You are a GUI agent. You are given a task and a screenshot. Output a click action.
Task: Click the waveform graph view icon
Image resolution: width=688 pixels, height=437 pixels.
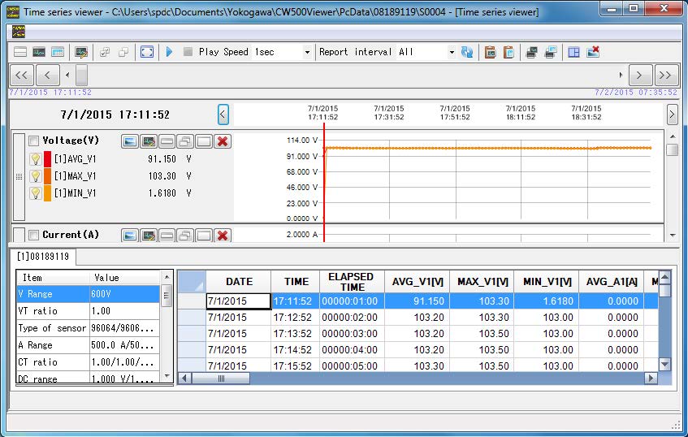tap(39, 52)
